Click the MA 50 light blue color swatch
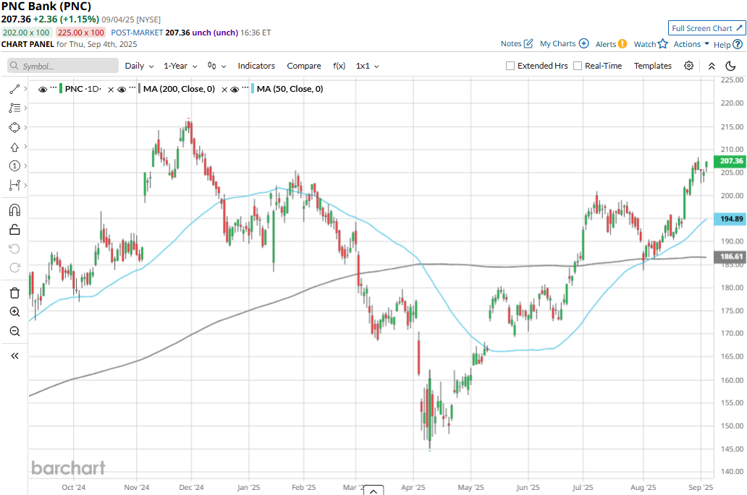The width and height of the screenshot is (747, 495). point(253,88)
